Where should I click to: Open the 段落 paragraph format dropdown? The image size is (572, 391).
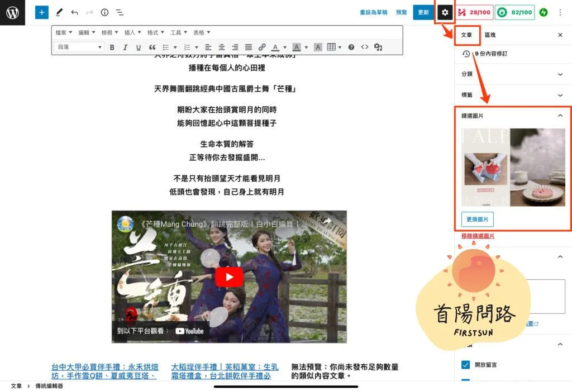79,47
